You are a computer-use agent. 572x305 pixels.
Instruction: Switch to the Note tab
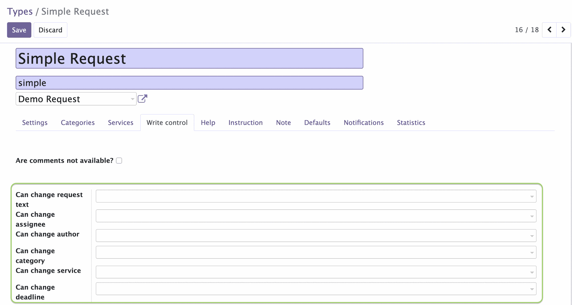tap(283, 123)
